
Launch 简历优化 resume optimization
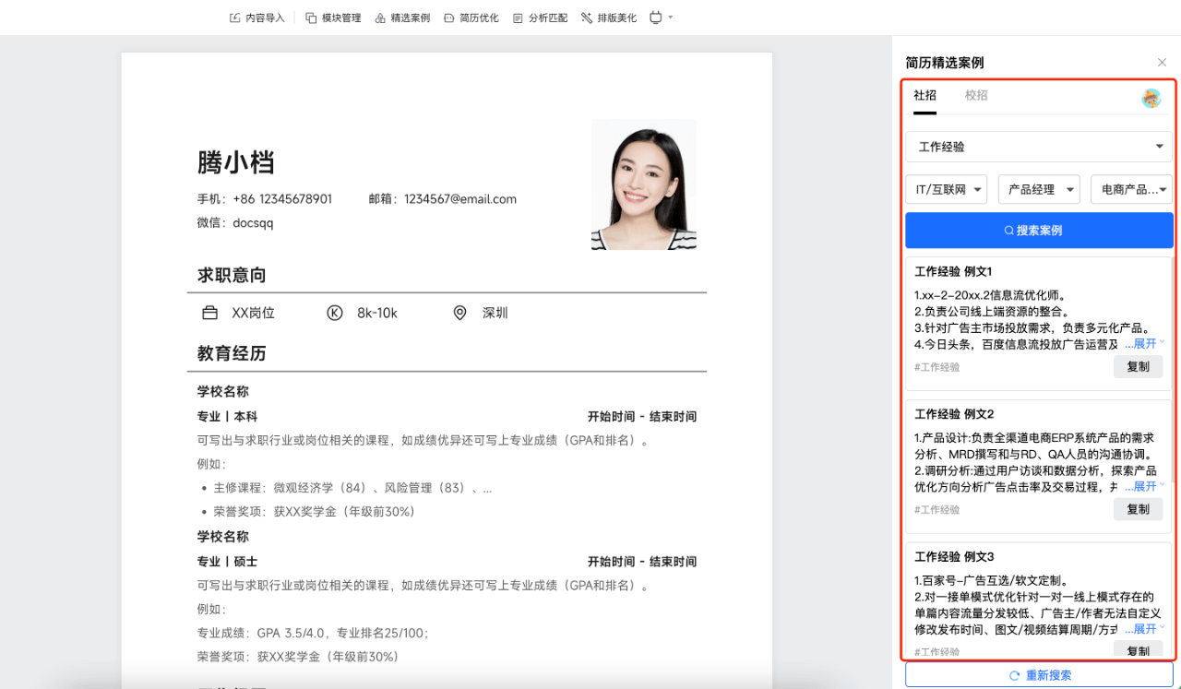coord(471,17)
